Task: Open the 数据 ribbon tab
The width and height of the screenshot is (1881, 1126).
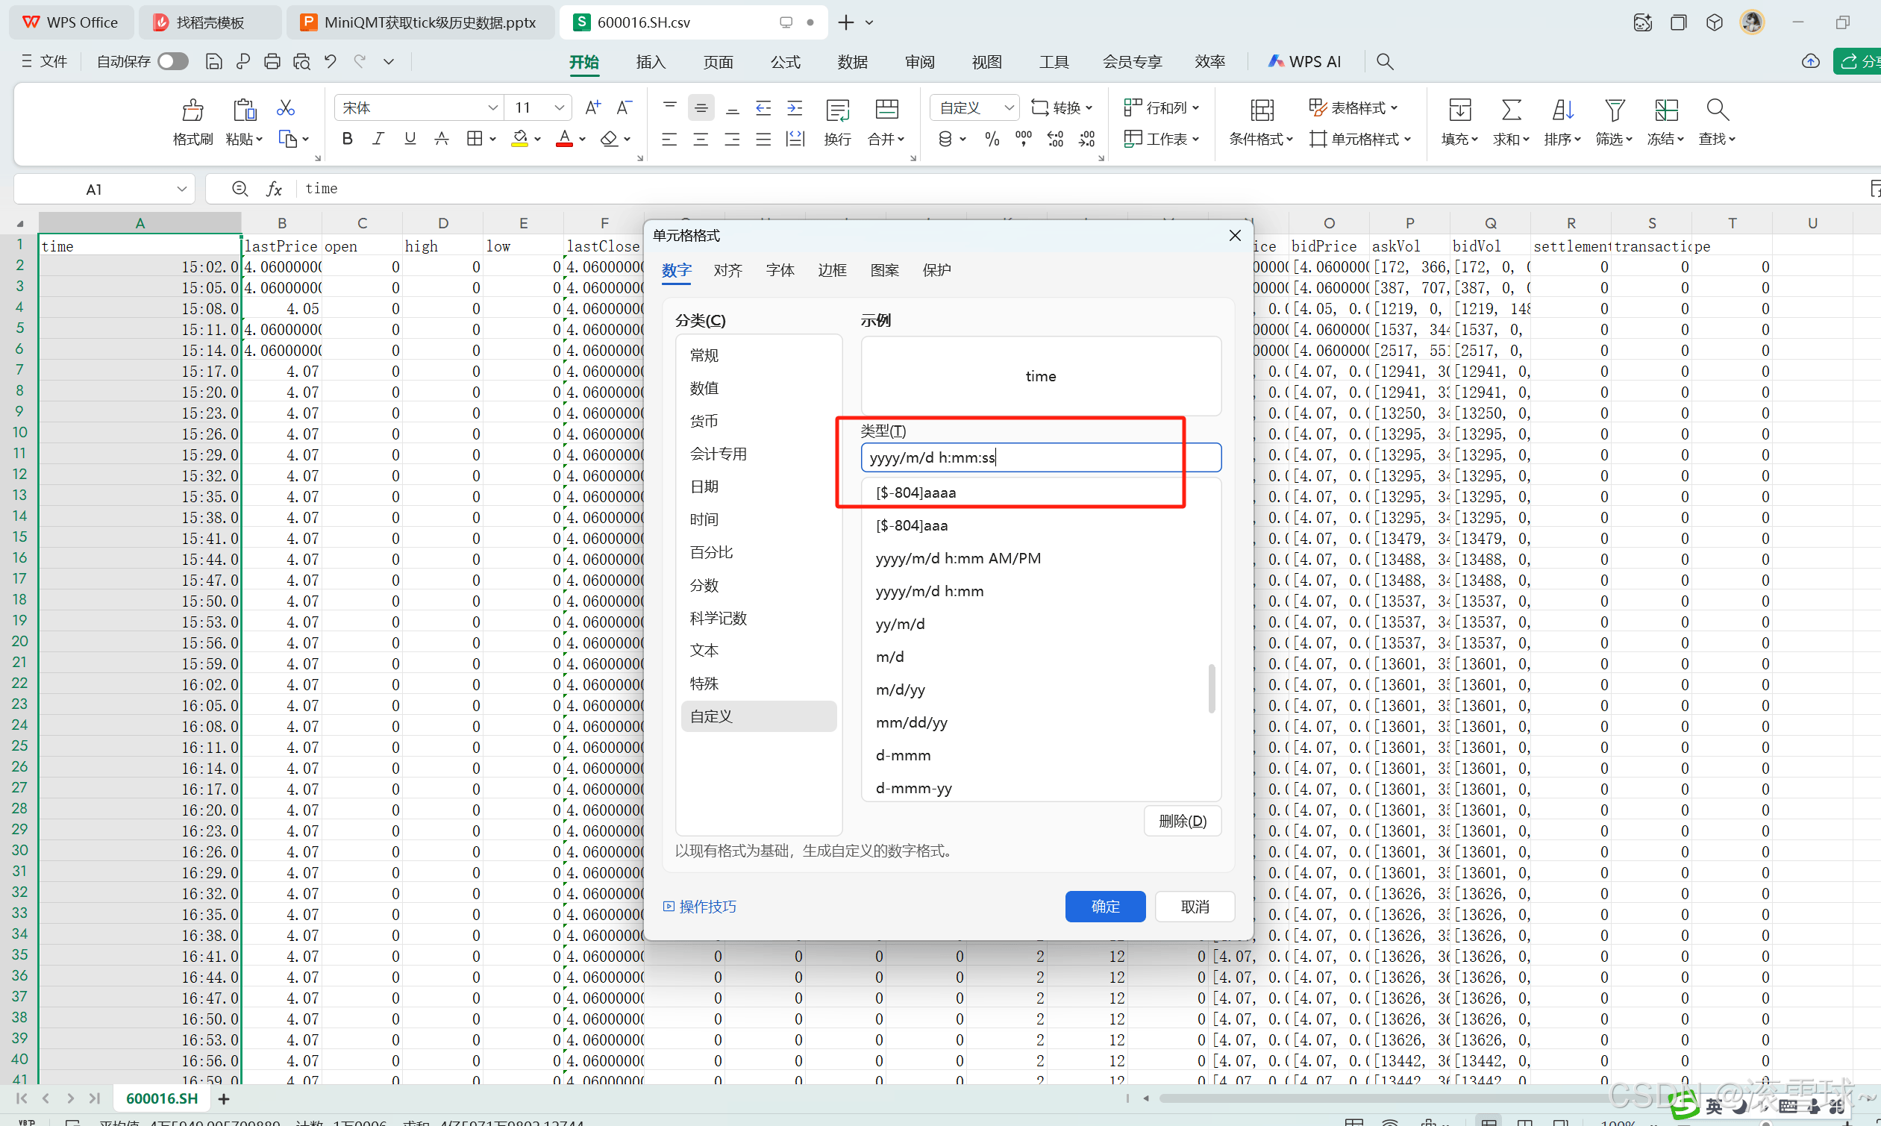Action: (853, 61)
